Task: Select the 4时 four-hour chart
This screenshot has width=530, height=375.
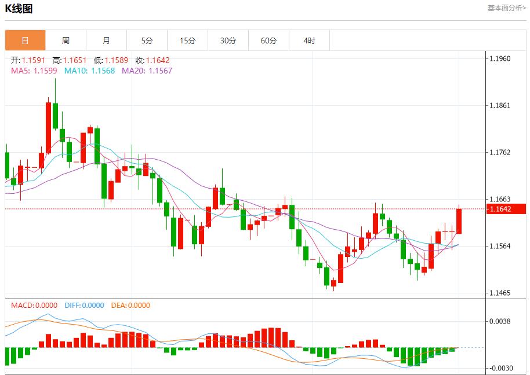Action: point(310,40)
